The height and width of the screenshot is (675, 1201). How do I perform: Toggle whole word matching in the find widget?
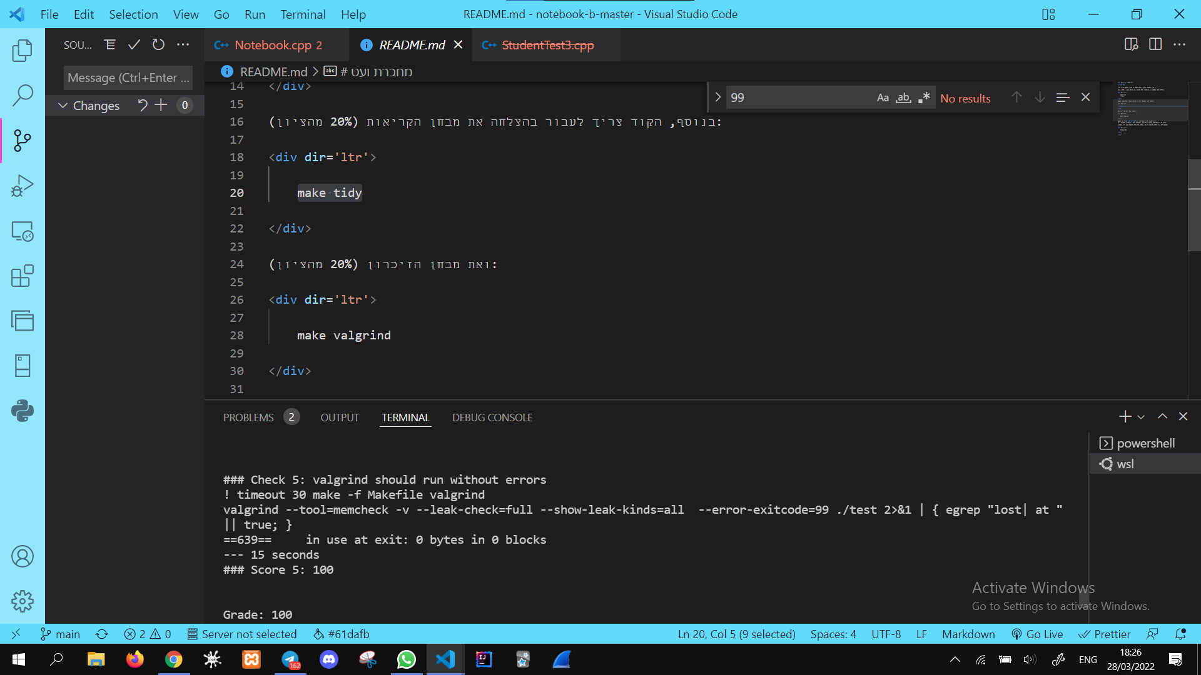pos(903,97)
